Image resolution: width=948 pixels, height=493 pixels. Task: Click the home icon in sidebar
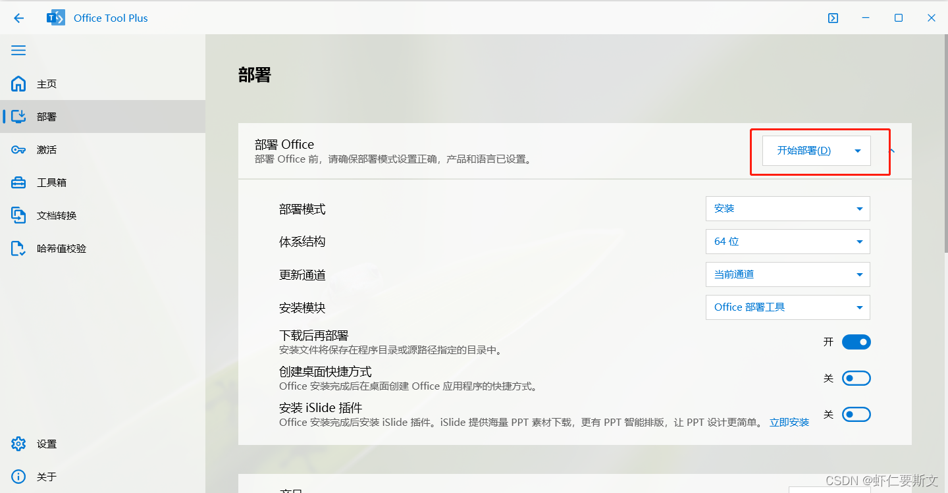coord(18,84)
